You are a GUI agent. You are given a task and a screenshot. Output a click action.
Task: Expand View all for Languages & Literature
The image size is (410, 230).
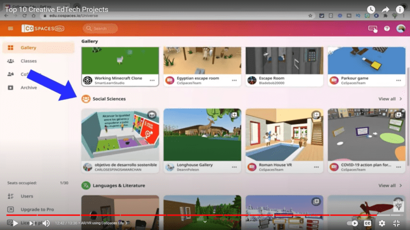(390, 185)
